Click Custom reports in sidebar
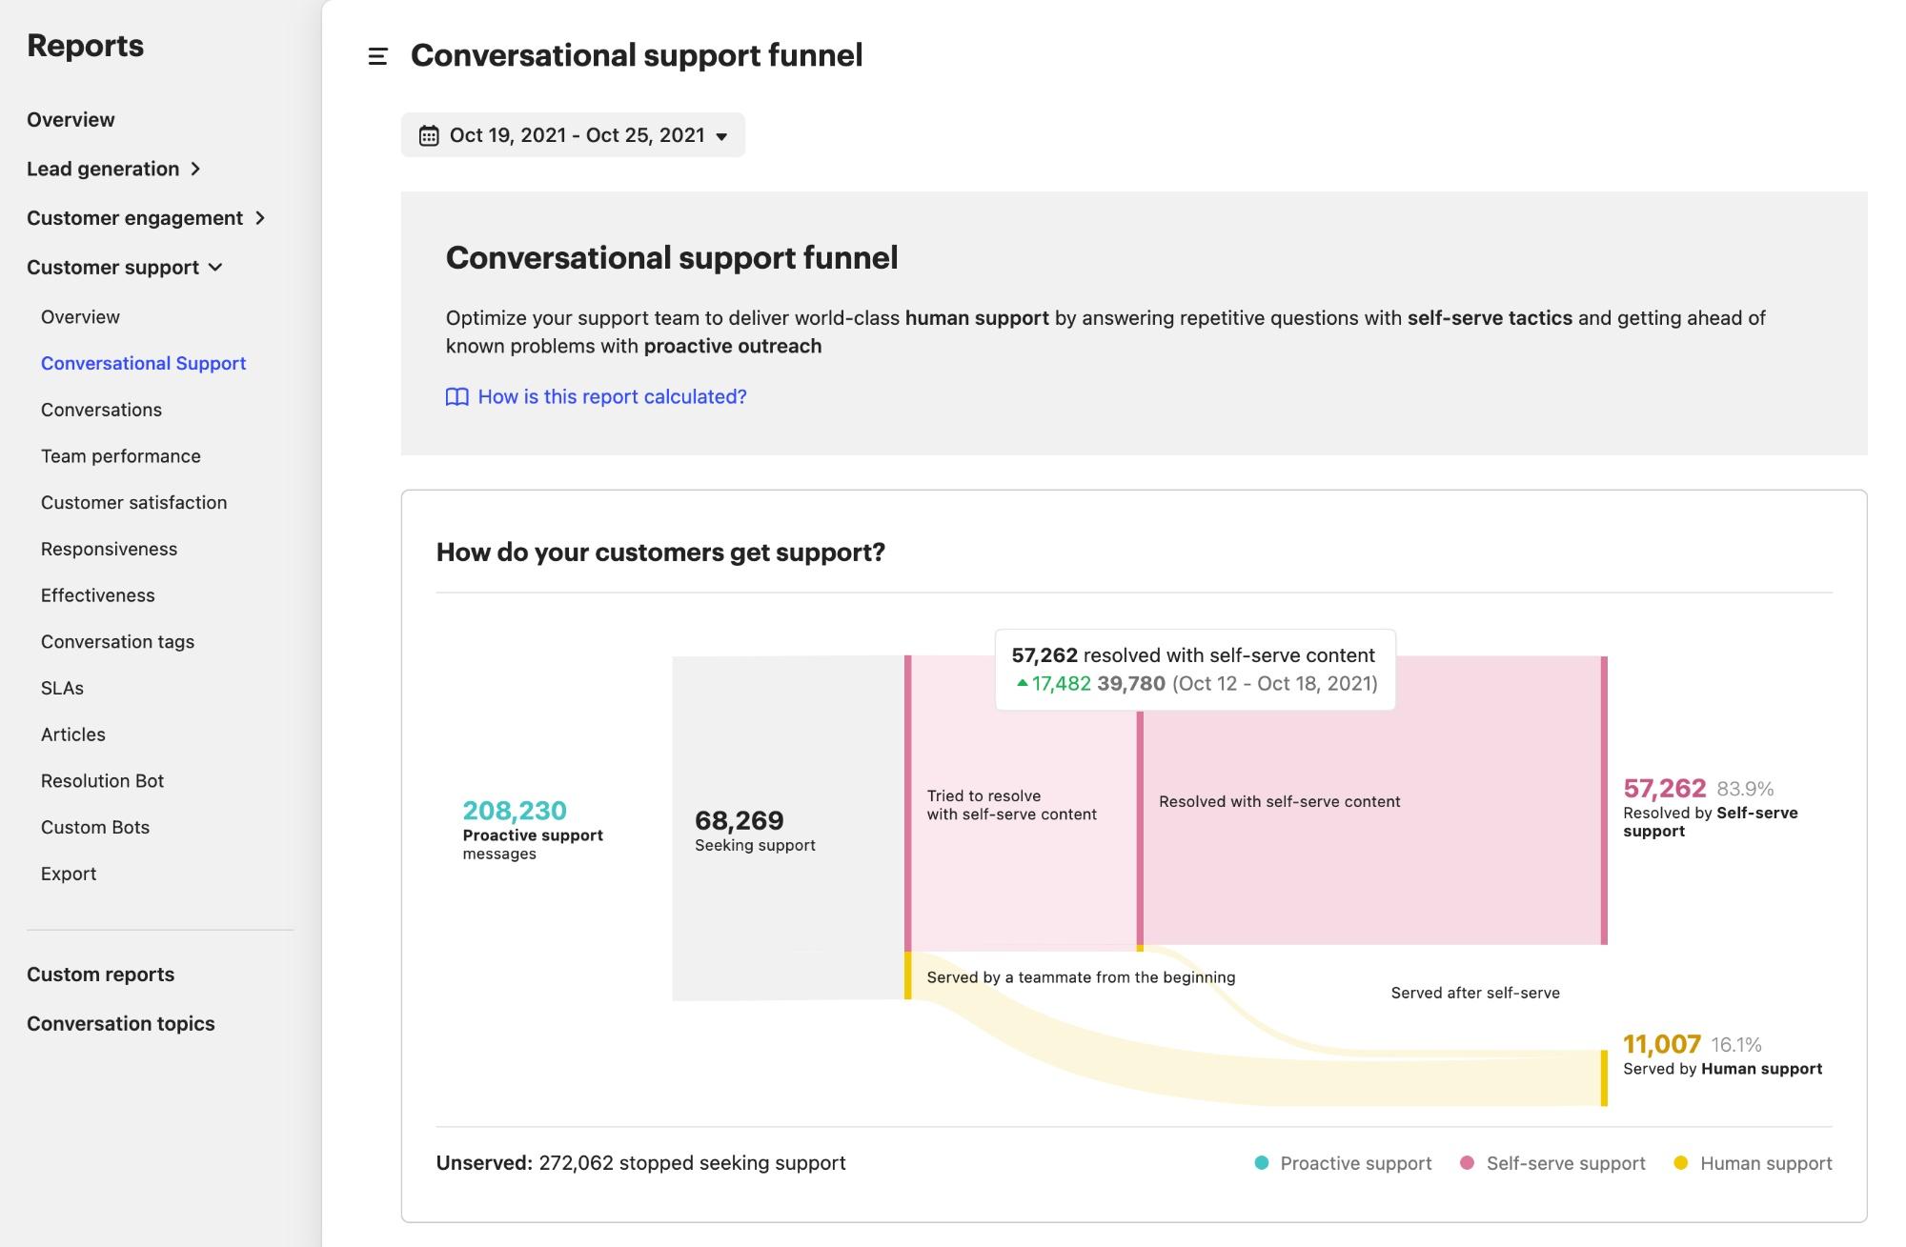The height and width of the screenshot is (1247, 1906). point(100,975)
